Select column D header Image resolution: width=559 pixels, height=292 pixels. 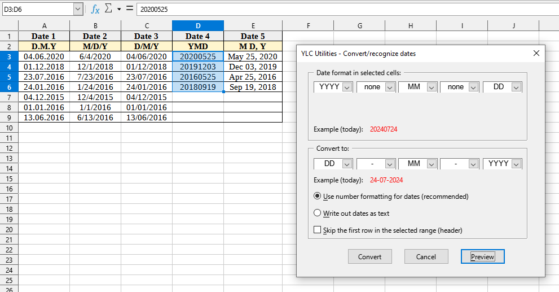pyautogui.click(x=198, y=26)
